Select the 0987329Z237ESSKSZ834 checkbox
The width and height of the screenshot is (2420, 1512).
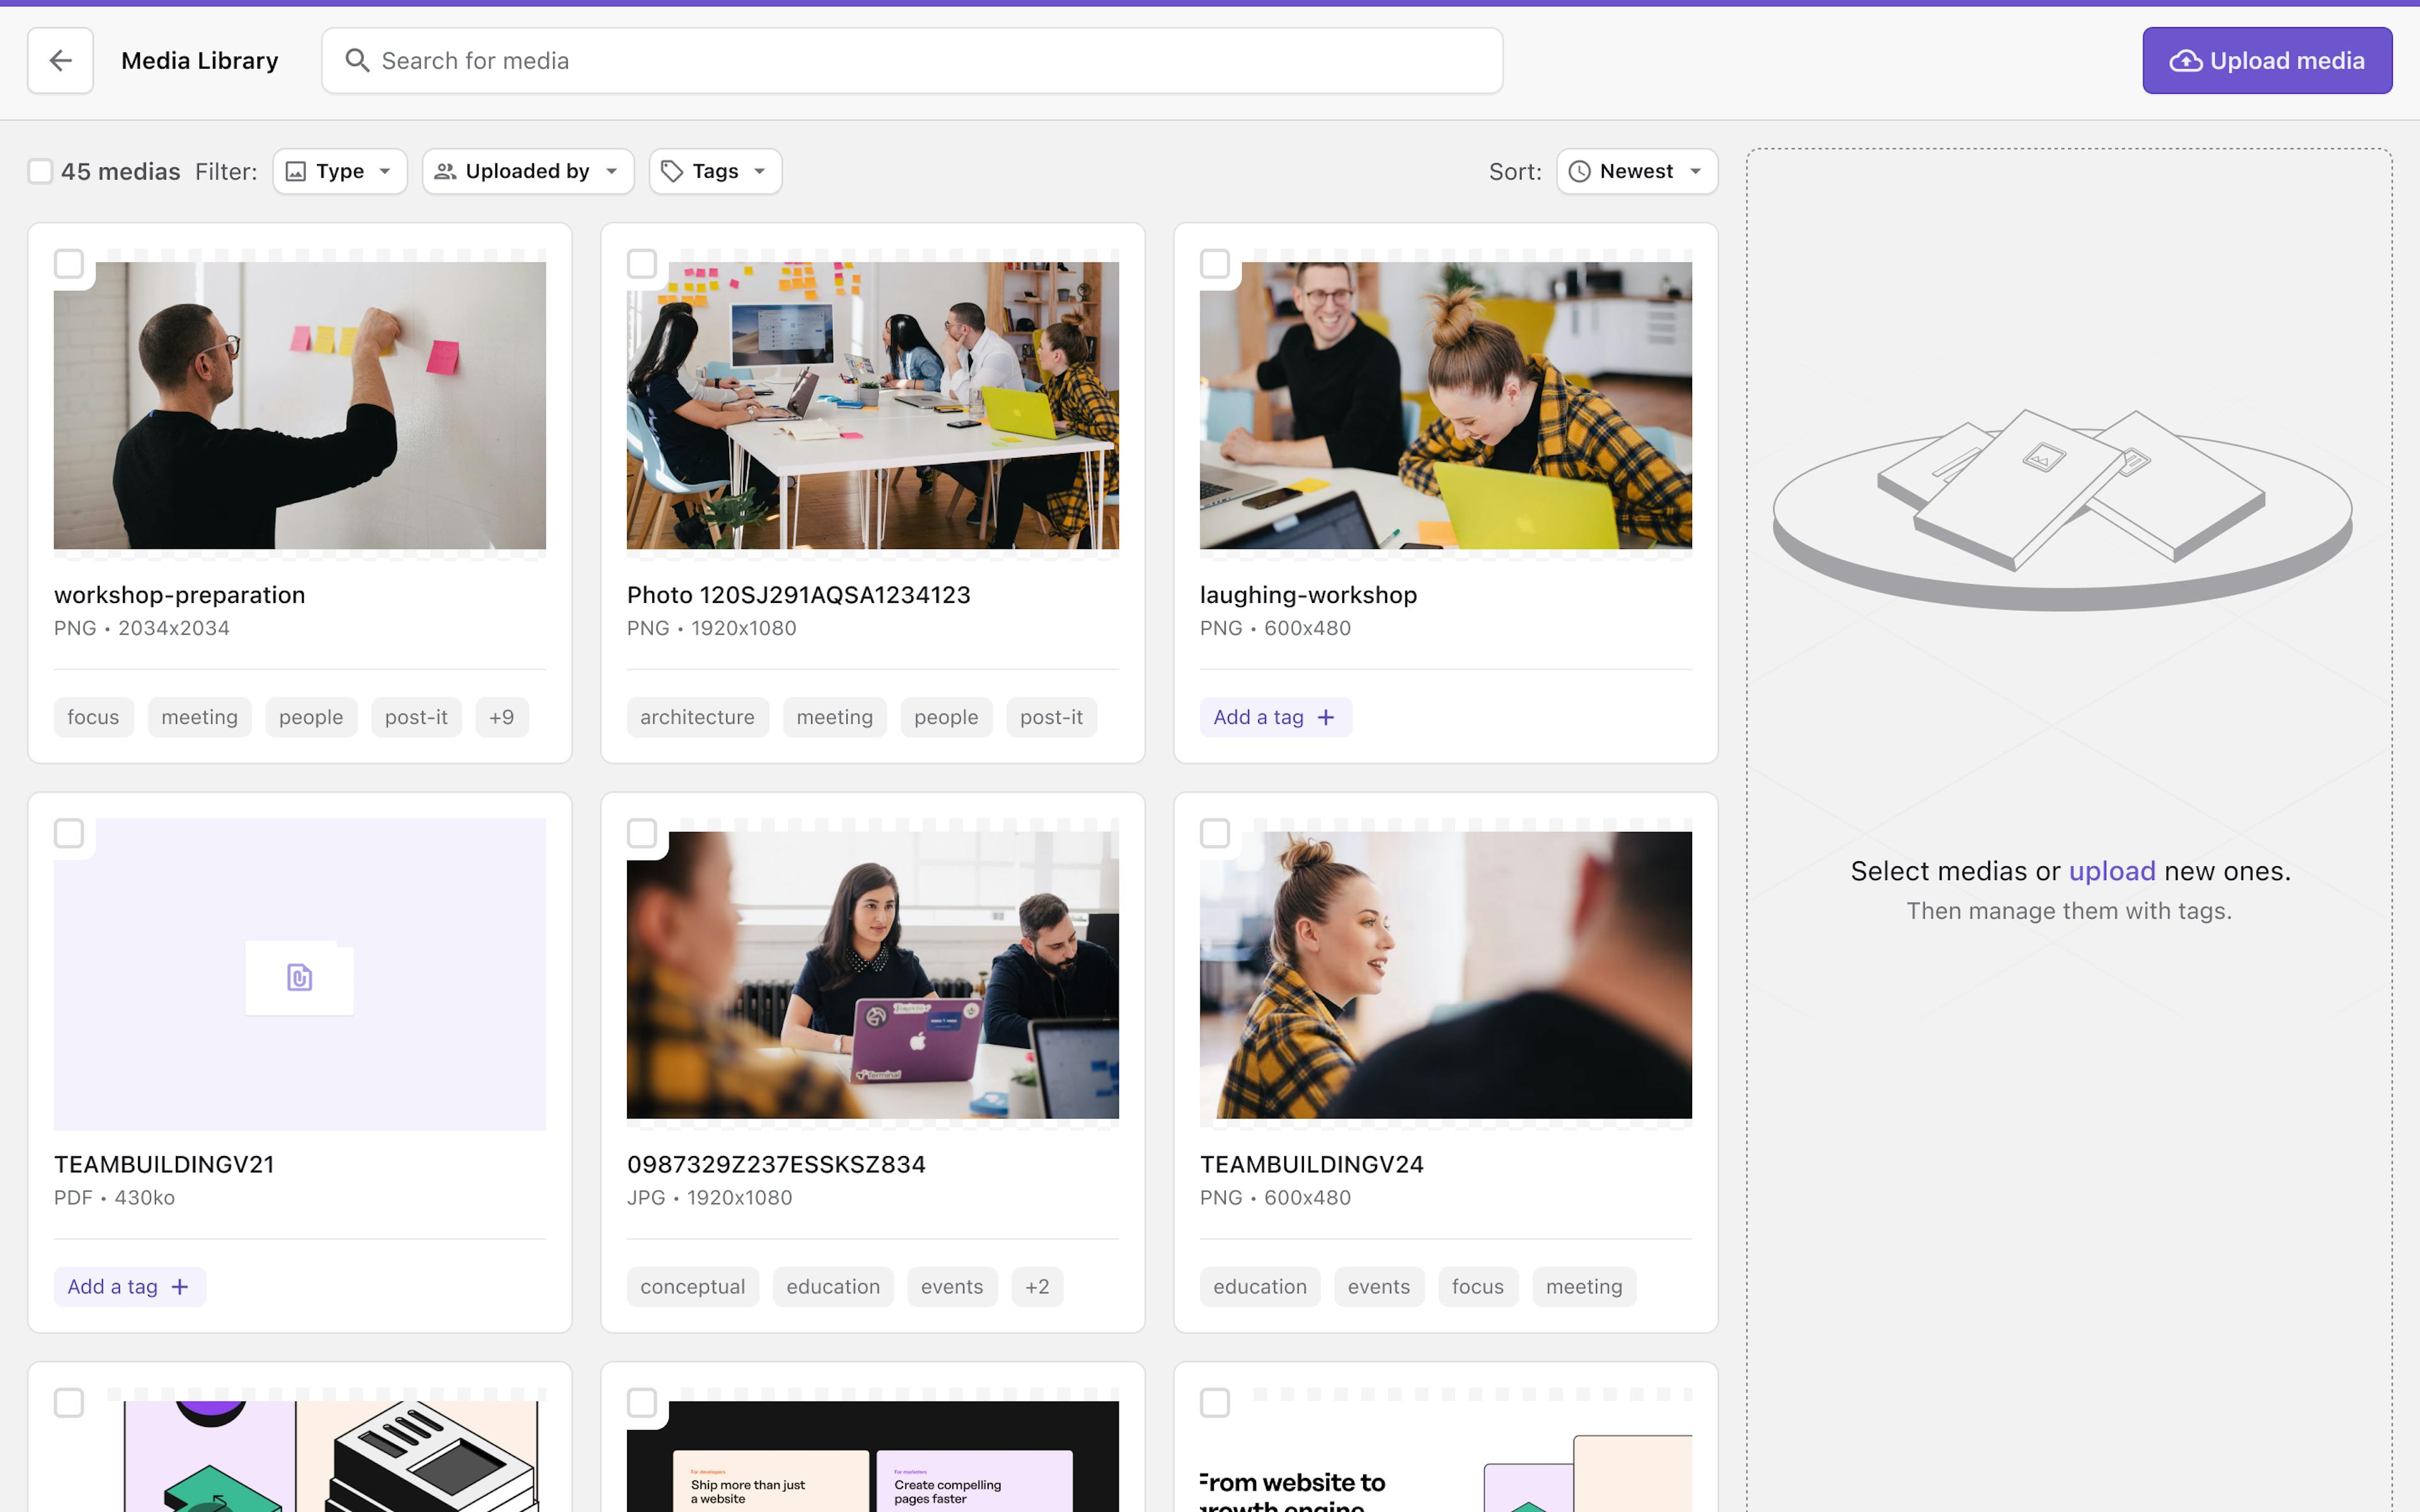(642, 833)
